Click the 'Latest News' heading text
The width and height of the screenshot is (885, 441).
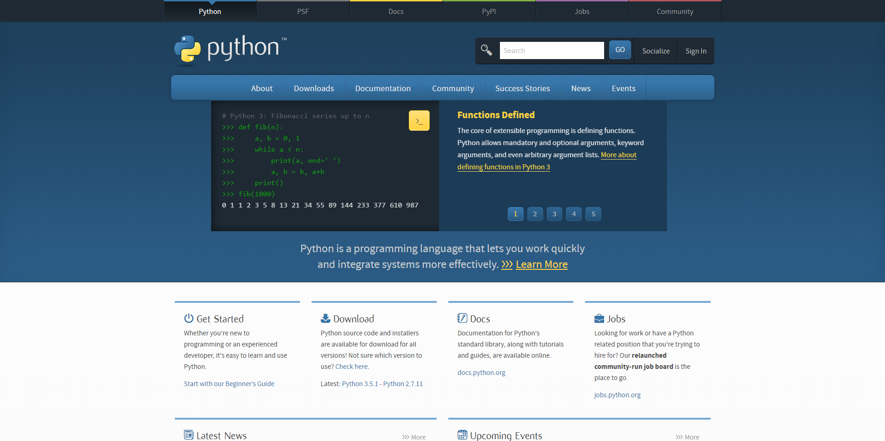pyautogui.click(x=221, y=435)
